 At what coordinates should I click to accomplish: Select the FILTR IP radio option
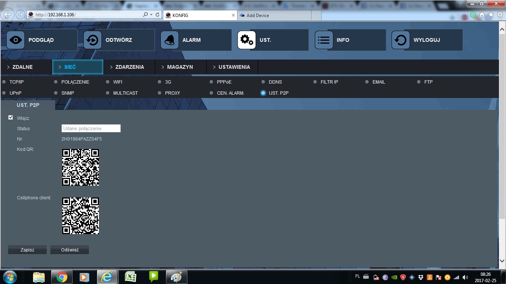tap(315, 82)
